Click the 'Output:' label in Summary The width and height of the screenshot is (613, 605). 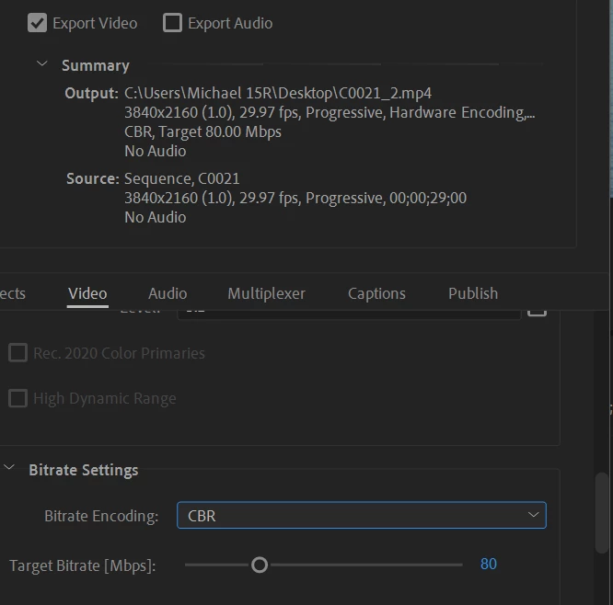[x=91, y=94]
